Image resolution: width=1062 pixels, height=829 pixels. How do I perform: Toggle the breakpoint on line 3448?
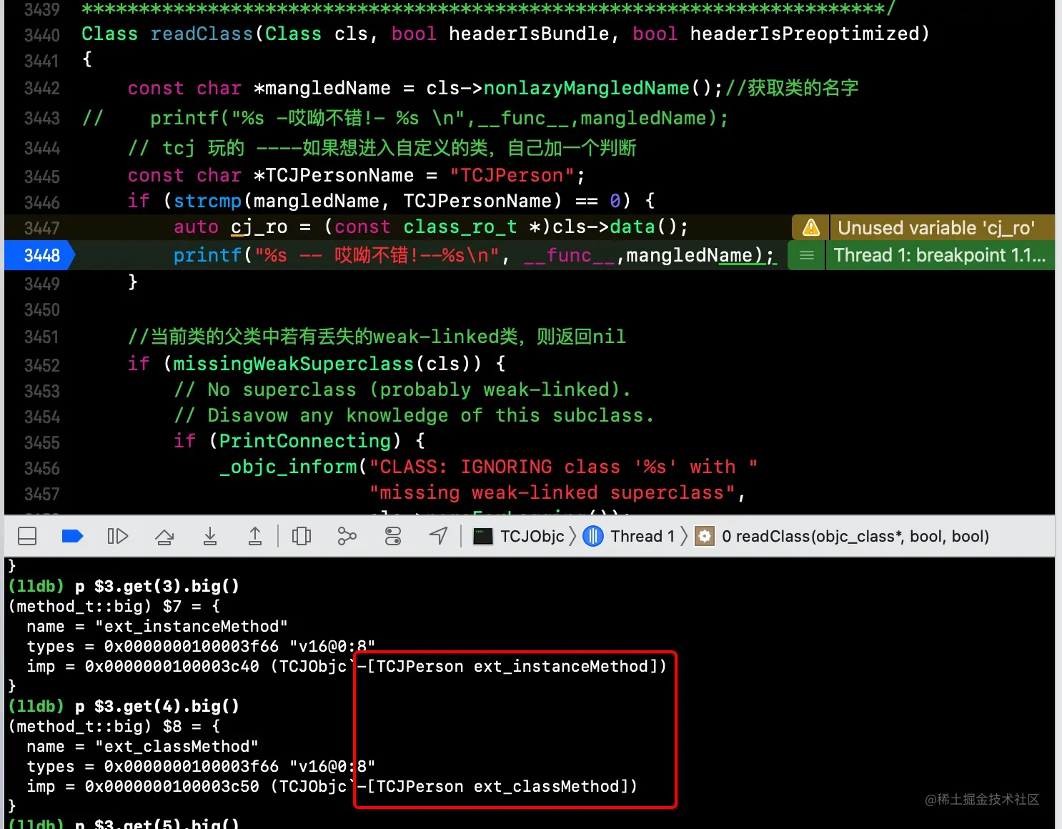(40, 255)
